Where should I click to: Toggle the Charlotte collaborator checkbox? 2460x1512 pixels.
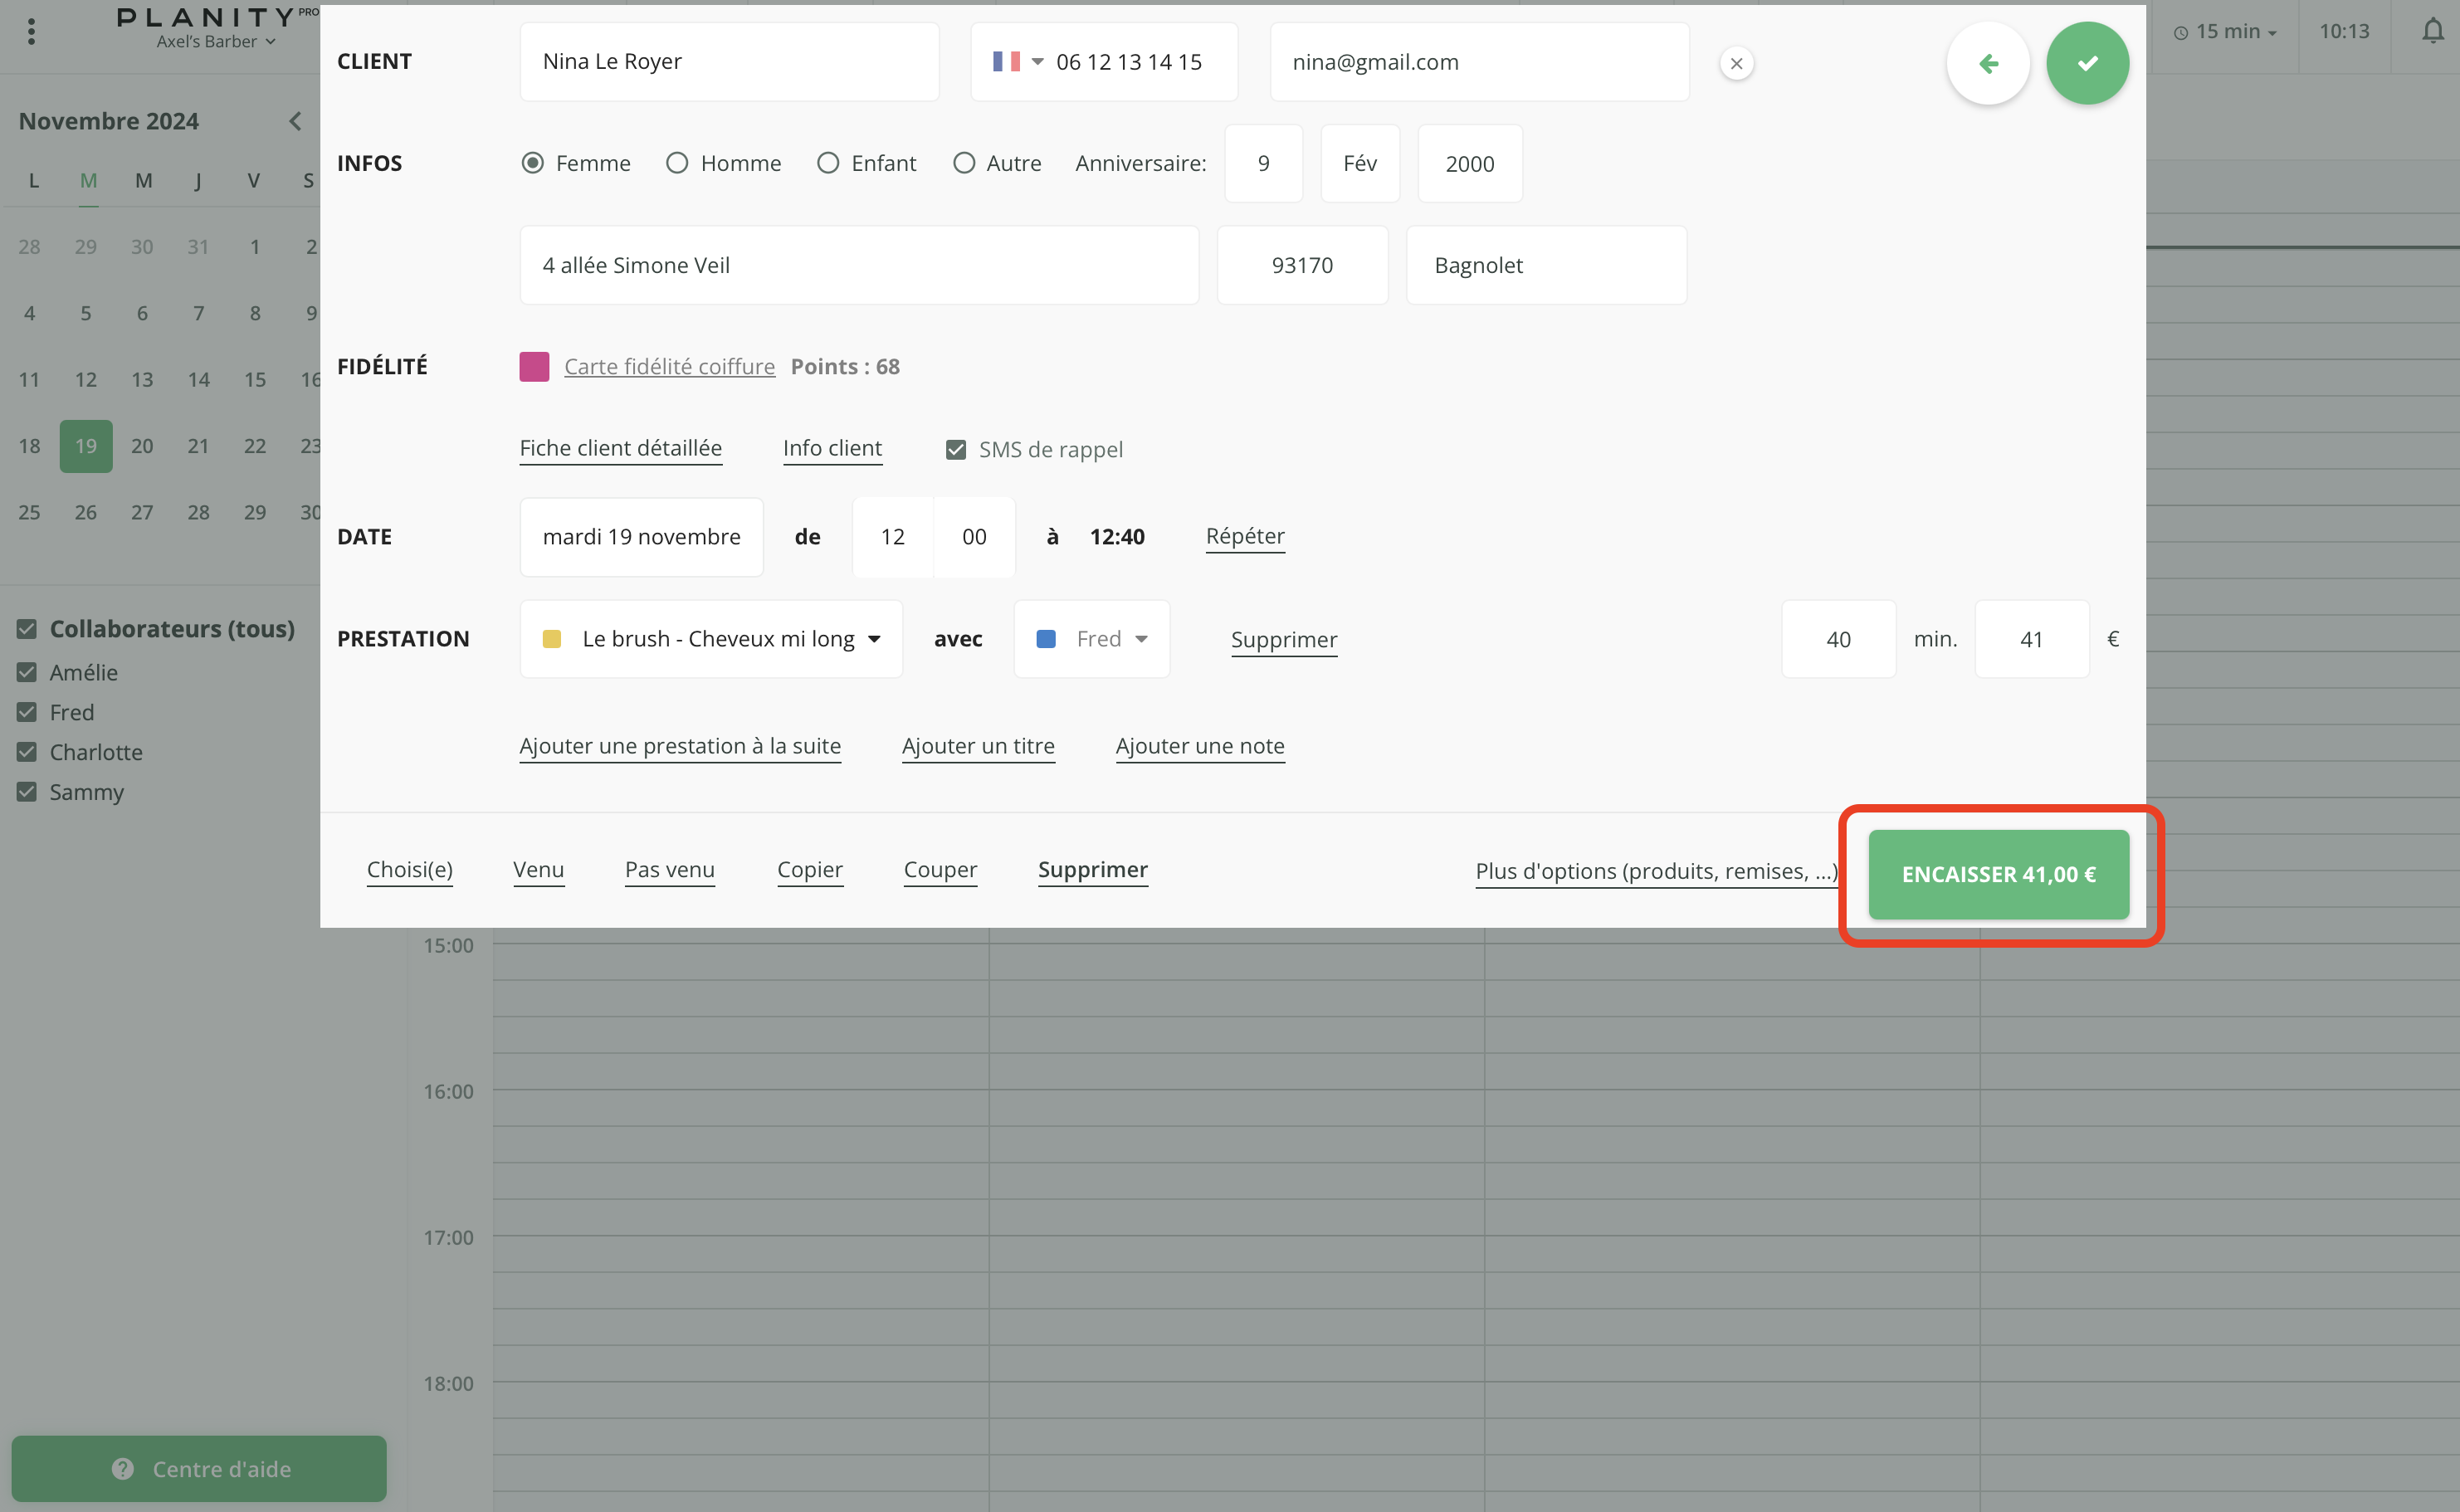coord(27,752)
